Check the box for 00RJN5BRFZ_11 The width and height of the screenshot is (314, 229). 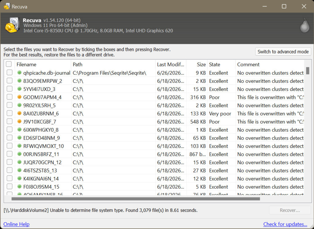(x=10, y=154)
